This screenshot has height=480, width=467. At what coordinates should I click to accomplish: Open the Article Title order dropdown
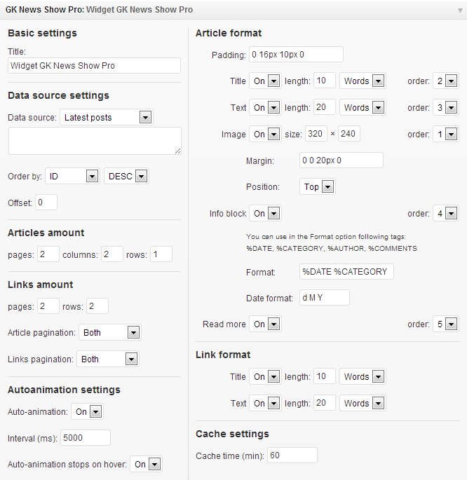coord(445,81)
